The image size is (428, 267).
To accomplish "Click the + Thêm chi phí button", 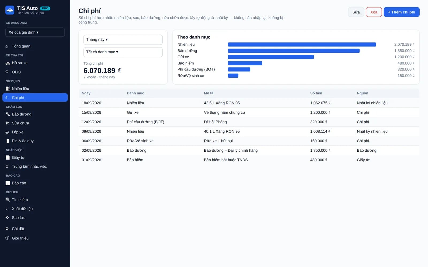I will [402, 12].
